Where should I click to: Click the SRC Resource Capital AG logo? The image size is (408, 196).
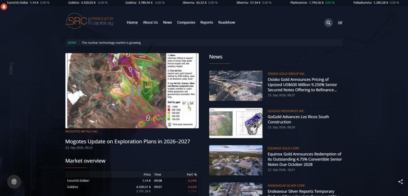click(x=89, y=21)
